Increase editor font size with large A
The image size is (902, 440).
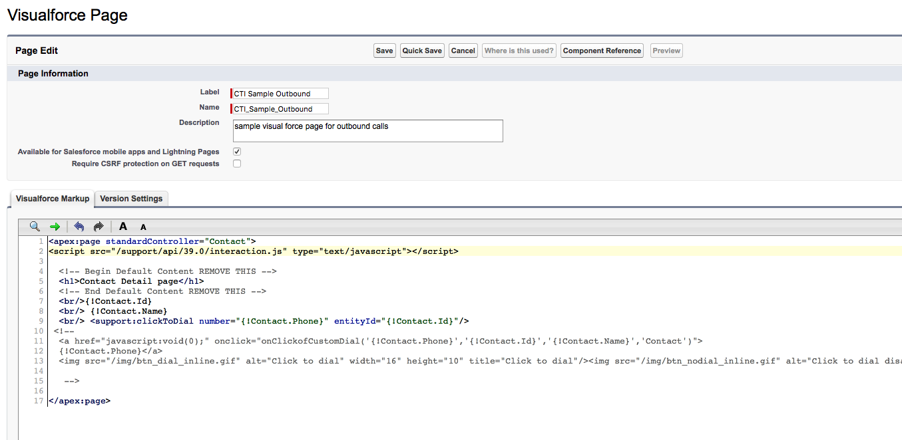123,227
